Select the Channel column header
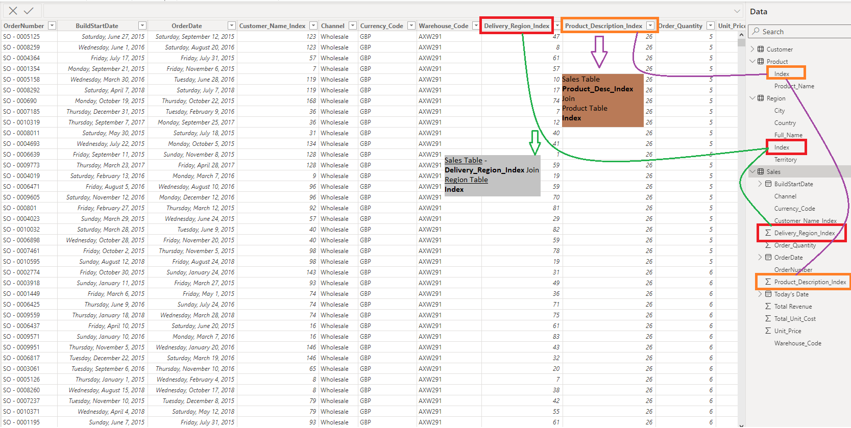851x428 pixels. click(333, 26)
